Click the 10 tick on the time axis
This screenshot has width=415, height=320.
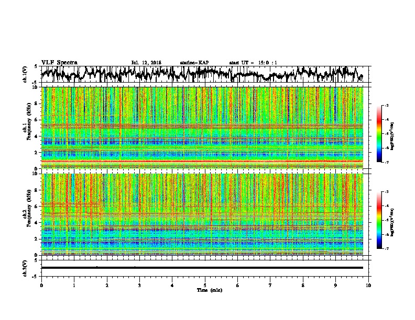point(368,285)
